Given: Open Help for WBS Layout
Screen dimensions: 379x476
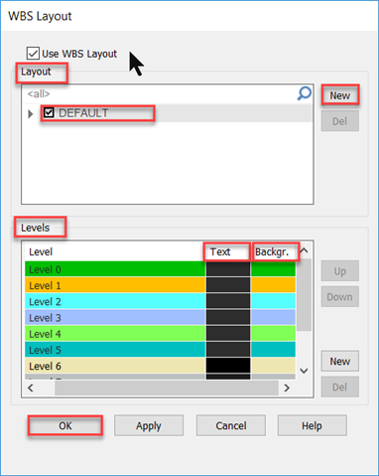Looking at the screenshot, I should (313, 425).
